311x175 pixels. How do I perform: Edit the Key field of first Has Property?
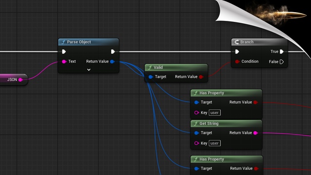(215, 113)
